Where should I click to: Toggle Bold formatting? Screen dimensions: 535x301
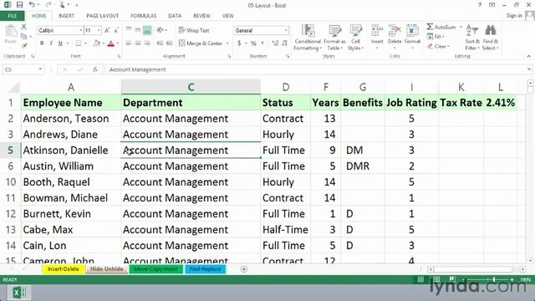coord(42,43)
